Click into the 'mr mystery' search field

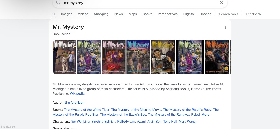[x=140, y=3]
